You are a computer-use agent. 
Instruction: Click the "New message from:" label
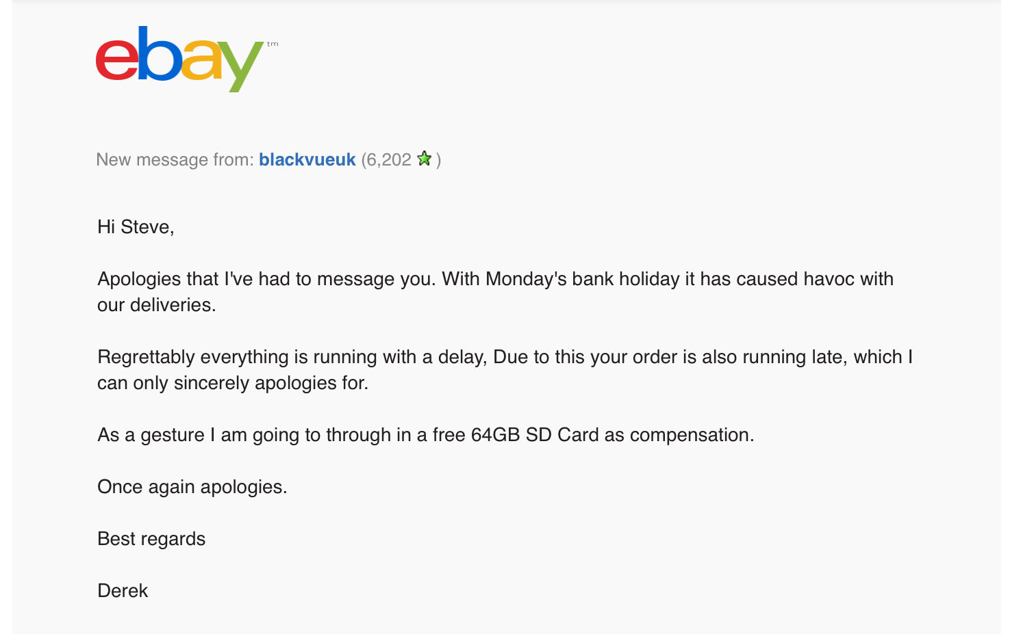(x=175, y=159)
